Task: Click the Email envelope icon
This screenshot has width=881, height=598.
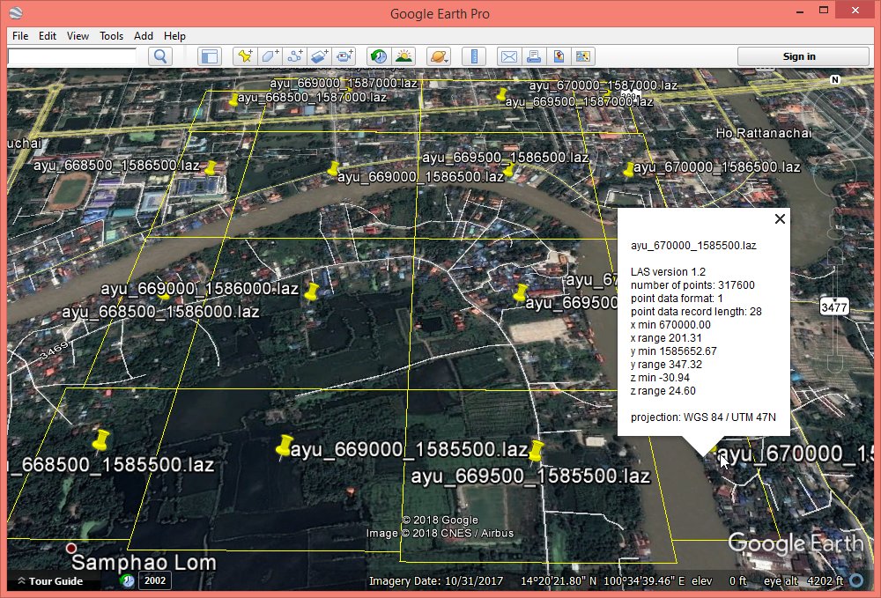Action: point(508,56)
